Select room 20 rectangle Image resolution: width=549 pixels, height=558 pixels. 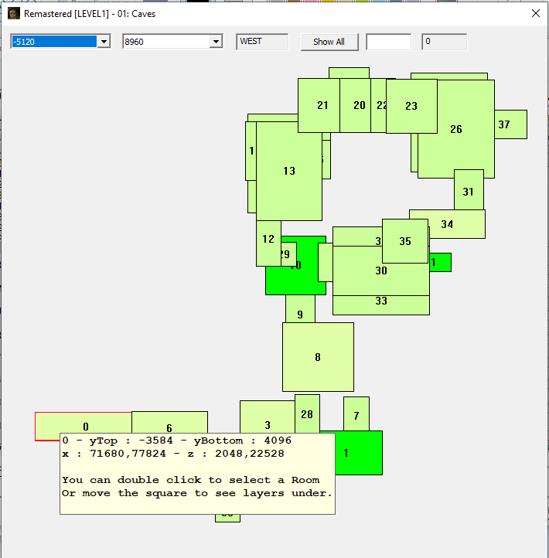[356, 105]
